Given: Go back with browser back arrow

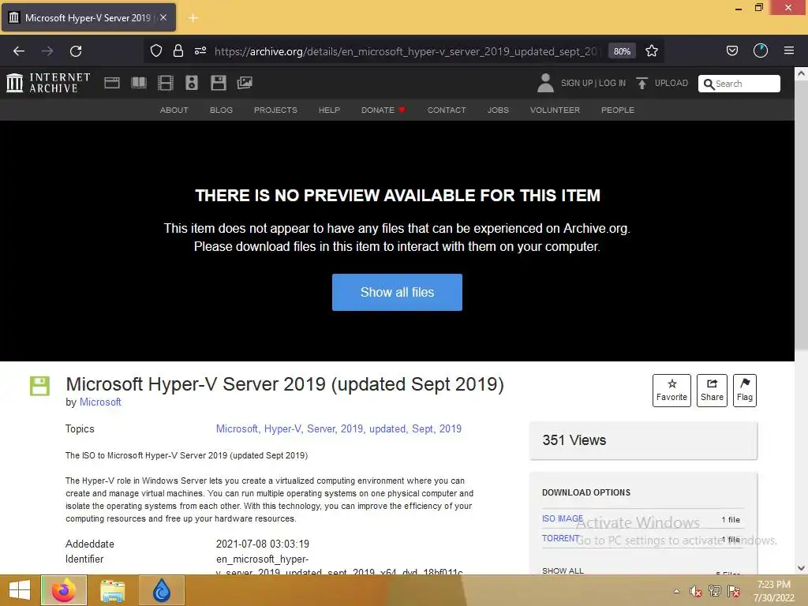Looking at the screenshot, I should [x=19, y=51].
